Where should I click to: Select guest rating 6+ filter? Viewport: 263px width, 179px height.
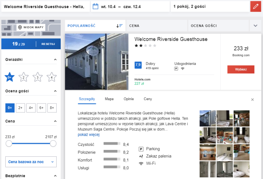pyautogui.click(x=41, y=108)
